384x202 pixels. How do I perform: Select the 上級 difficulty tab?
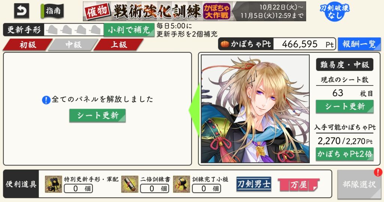(119, 45)
